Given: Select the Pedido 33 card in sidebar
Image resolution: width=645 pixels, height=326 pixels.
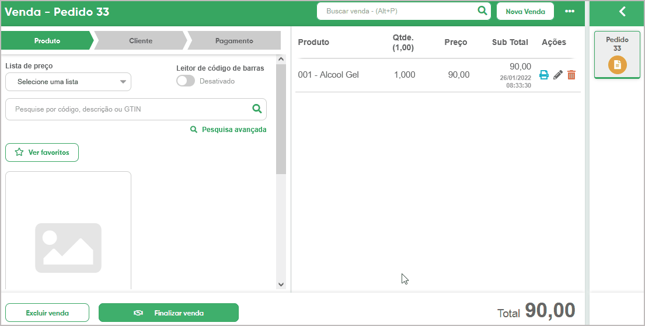Looking at the screenshot, I should (617, 55).
